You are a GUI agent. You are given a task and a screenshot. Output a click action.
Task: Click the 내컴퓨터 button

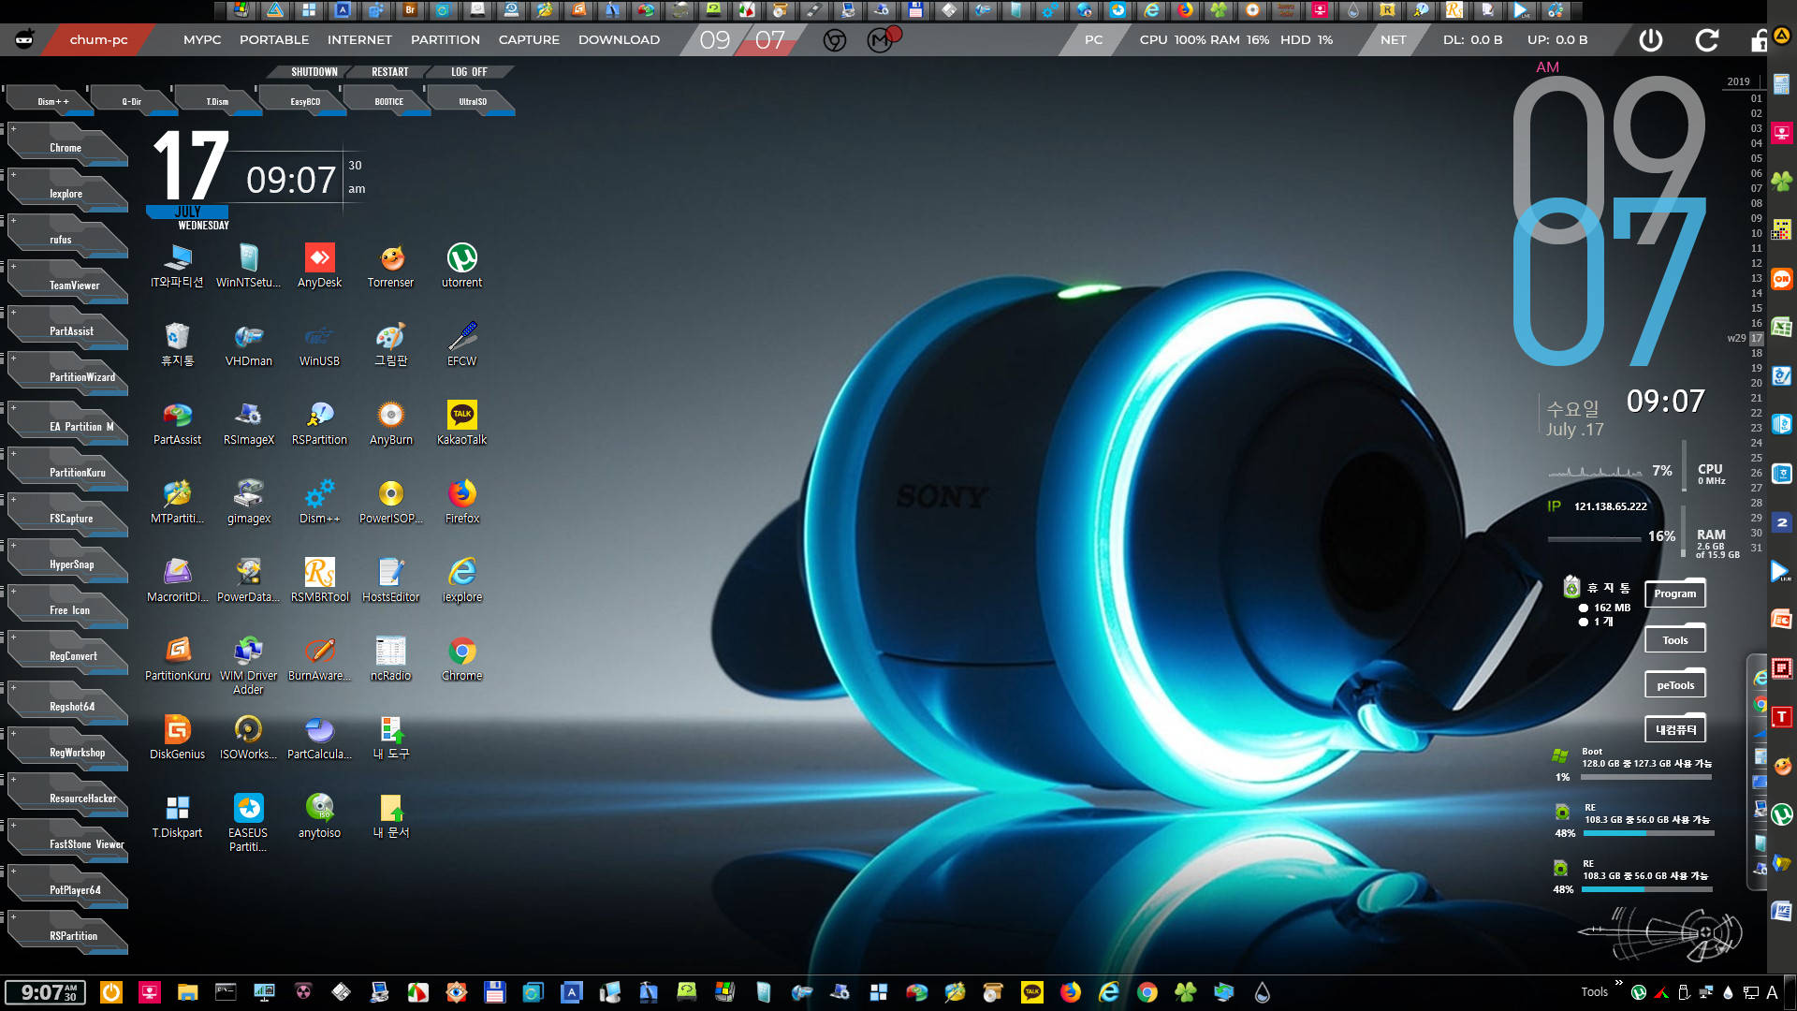click(x=1674, y=729)
